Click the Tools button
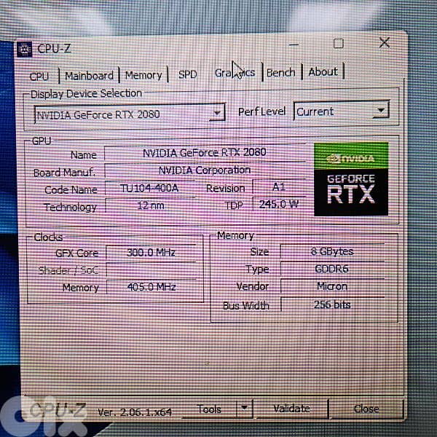Screen dimensions: 437x437 [x=209, y=409]
